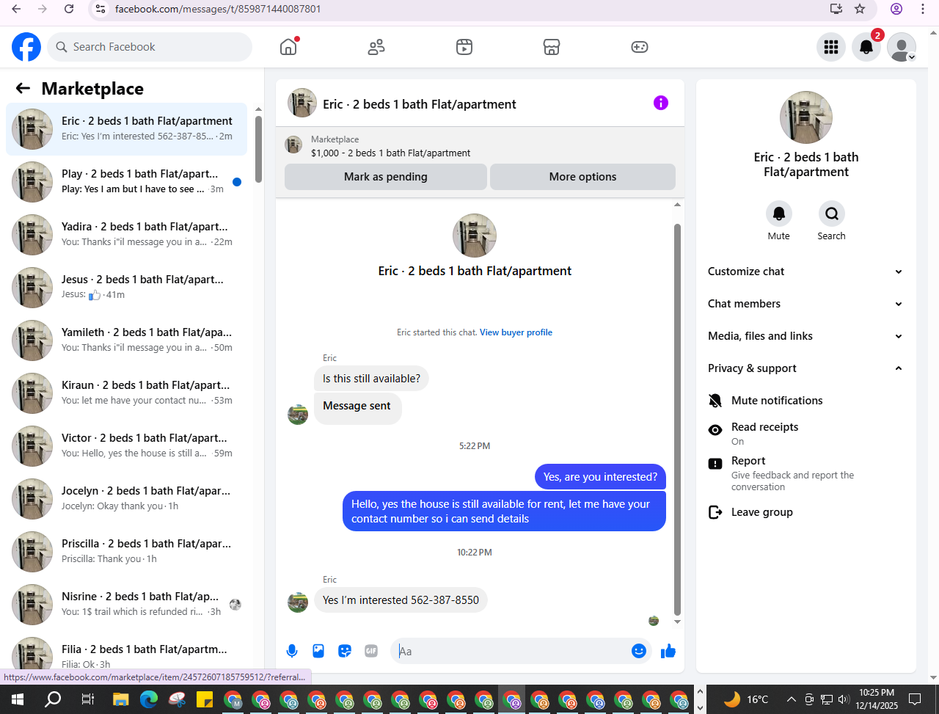
Task: Open the emoji picker in the message box
Action: click(639, 651)
